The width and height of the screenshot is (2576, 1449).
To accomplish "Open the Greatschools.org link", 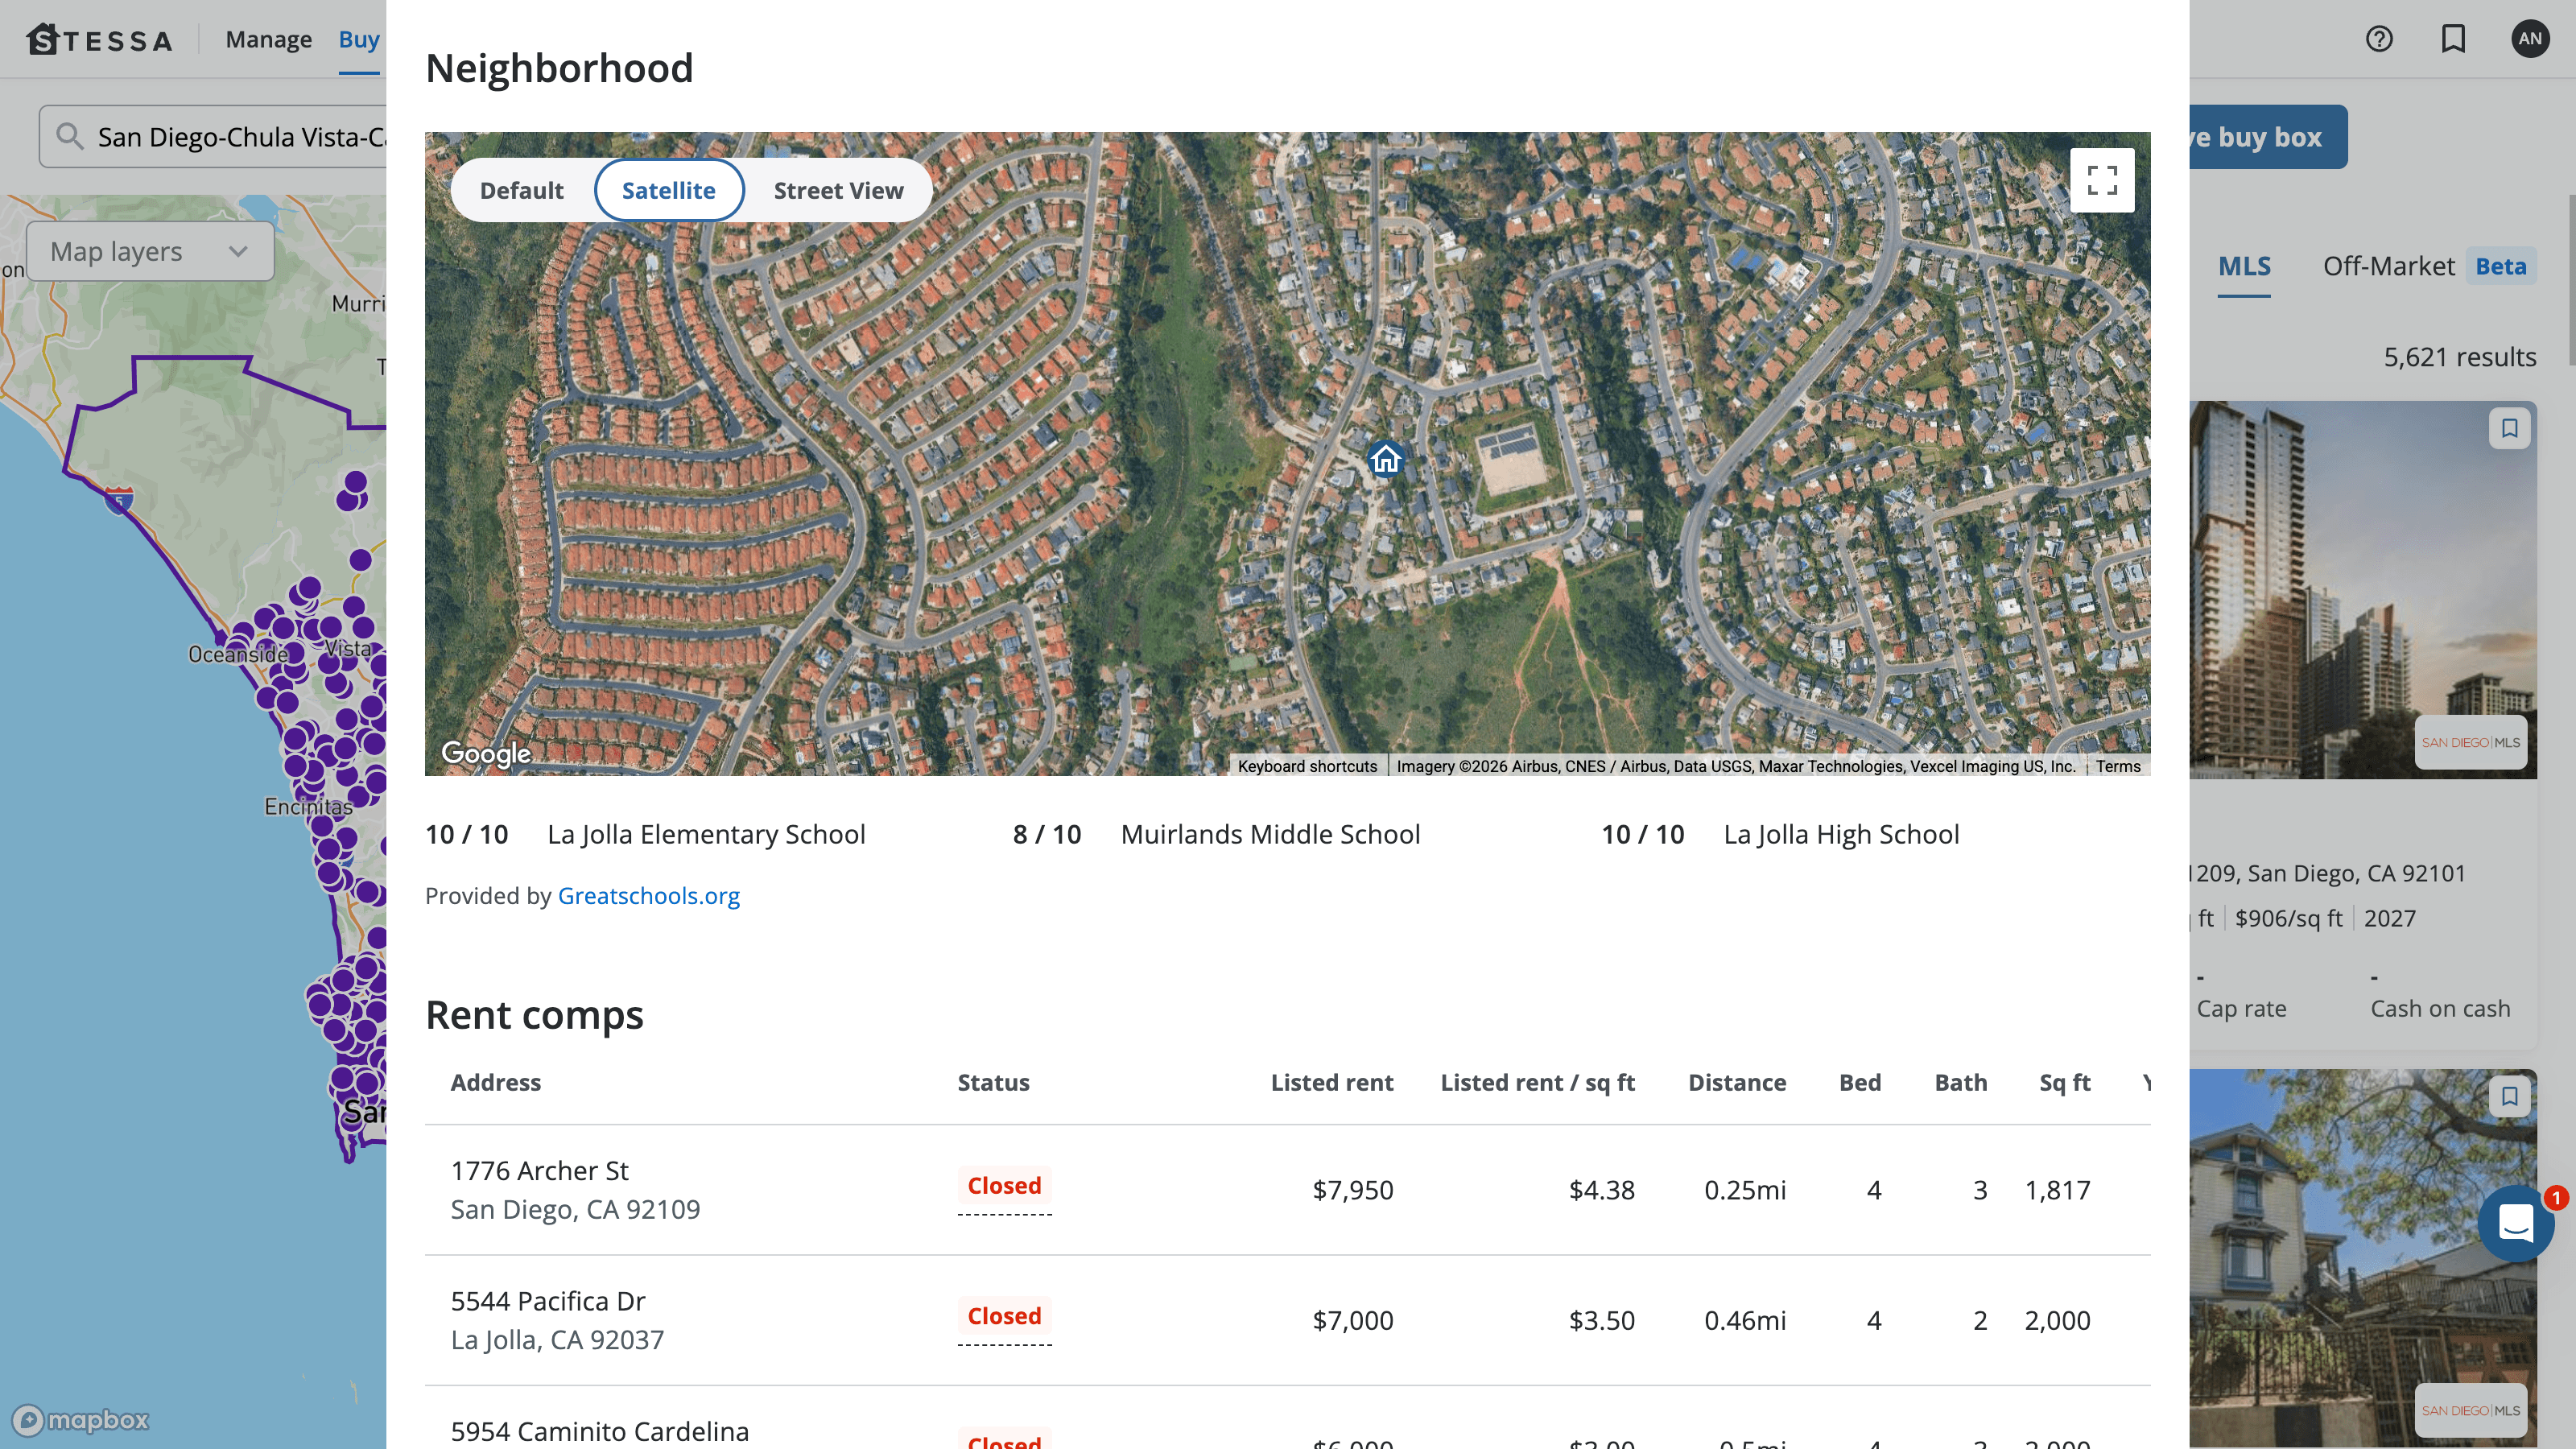I will pyautogui.click(x=649, y=895).
